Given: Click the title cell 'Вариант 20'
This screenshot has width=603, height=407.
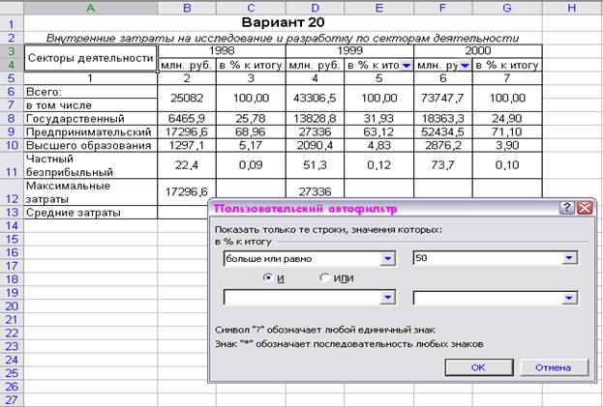Looking at the screenshot, I should [283, 22].
